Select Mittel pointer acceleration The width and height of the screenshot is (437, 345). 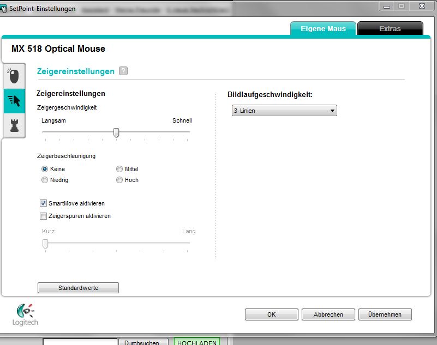[119, 169]
